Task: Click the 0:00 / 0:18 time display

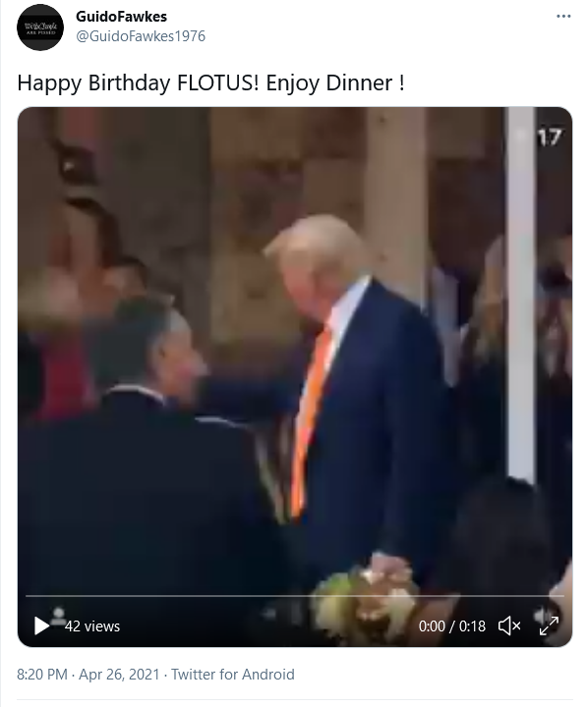Action: 451,626
